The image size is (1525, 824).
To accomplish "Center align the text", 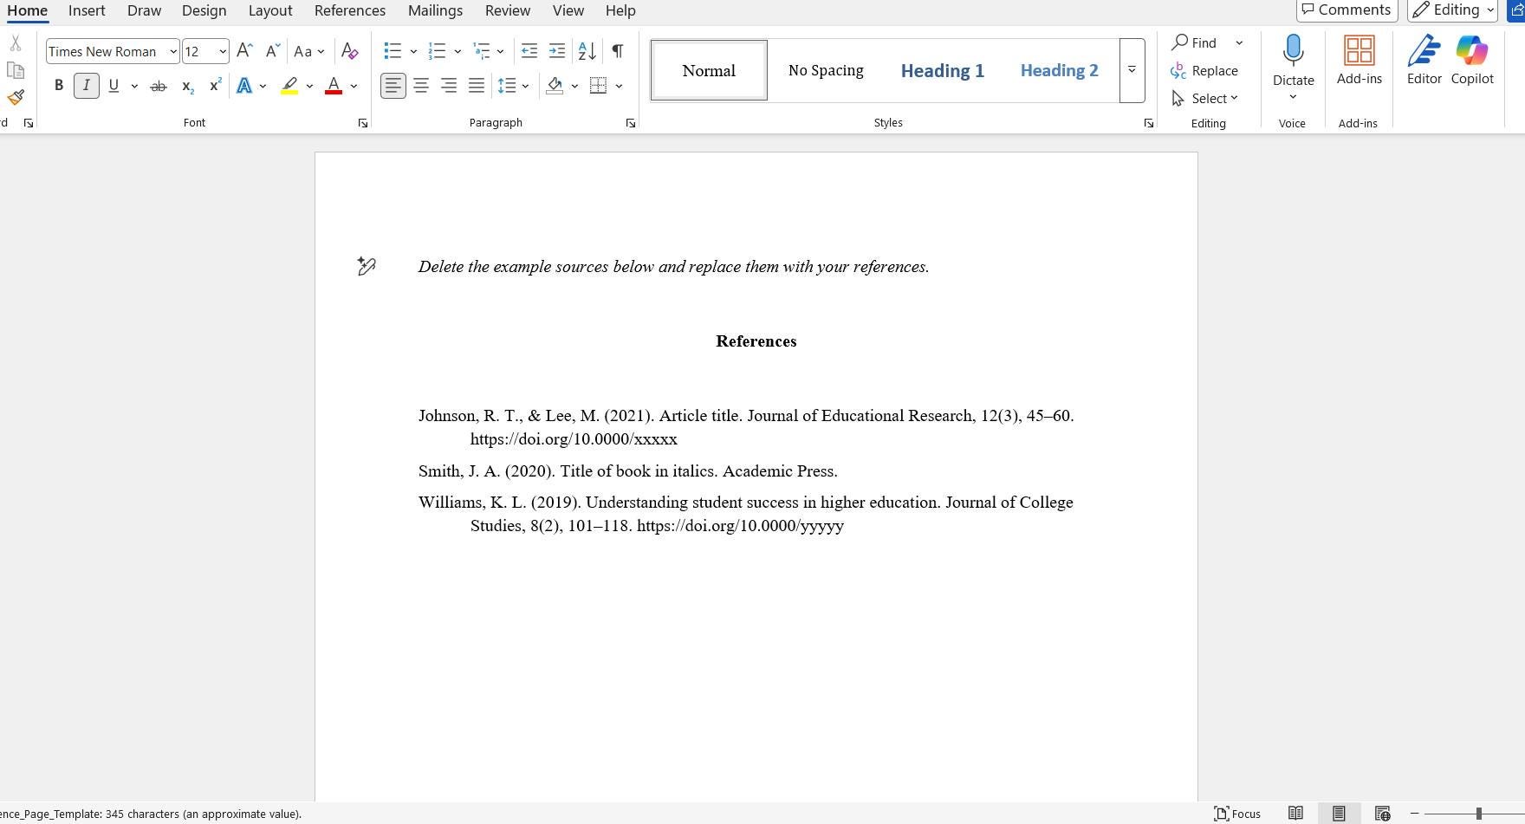I will (421, 86).
